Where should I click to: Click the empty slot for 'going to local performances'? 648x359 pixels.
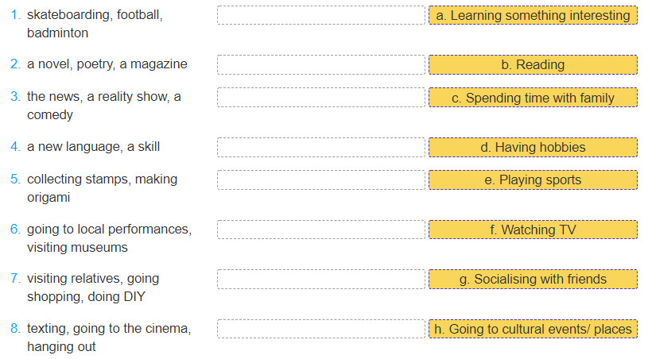pos(321,230)
